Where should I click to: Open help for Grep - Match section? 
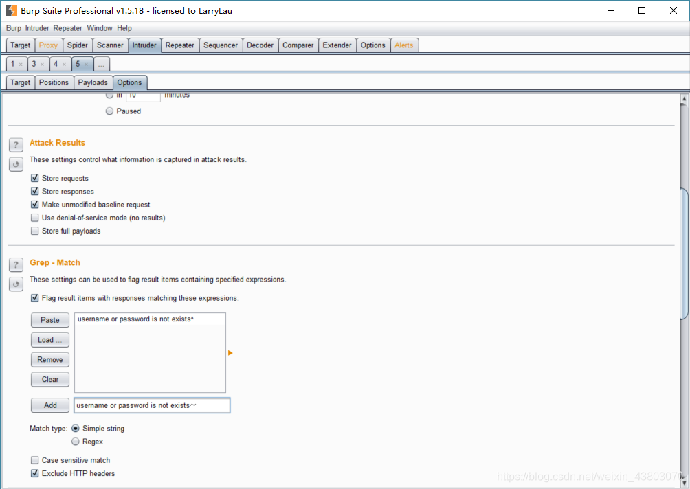coord(16,264)
